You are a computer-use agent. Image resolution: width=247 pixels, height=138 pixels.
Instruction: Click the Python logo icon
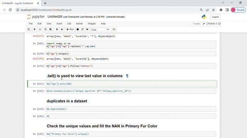pos(204,17)
